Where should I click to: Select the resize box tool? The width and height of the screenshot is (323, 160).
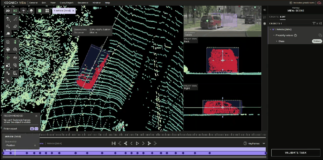pyautogui.click(x=8, y=65)
